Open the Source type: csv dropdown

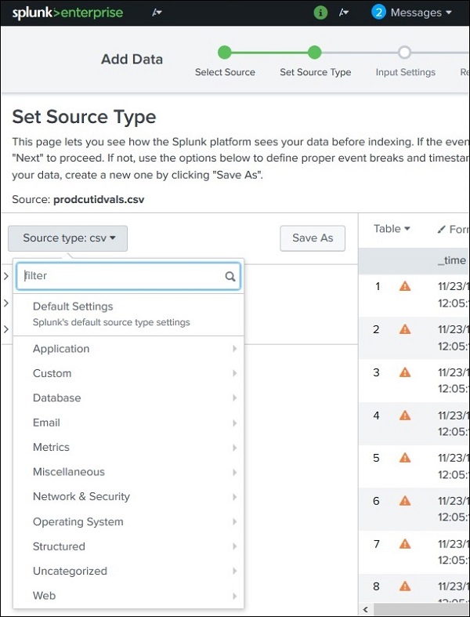point(68,238)
